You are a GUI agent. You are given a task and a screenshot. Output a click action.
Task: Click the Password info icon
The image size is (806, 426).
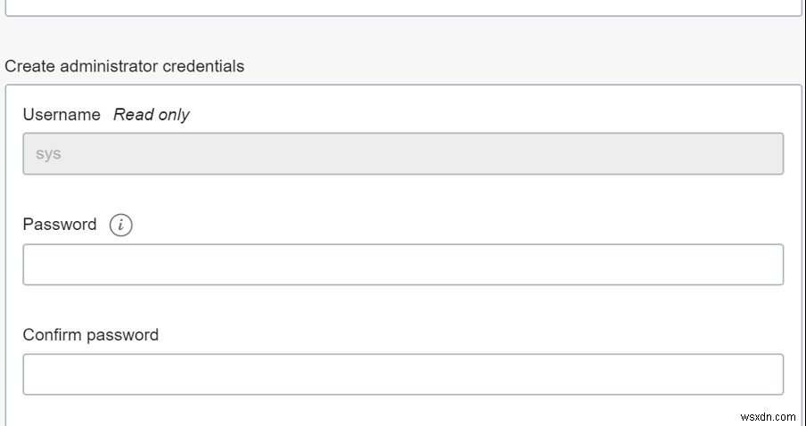tap(120, 225)
